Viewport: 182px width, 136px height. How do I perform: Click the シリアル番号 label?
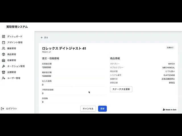(116, 75)
